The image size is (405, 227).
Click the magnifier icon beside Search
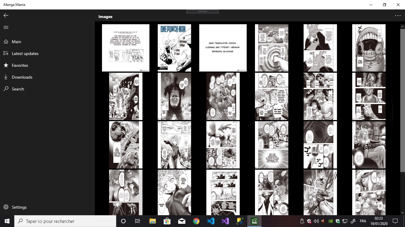tap(6, 89)
